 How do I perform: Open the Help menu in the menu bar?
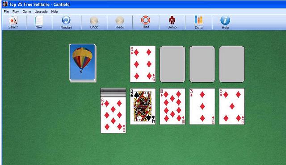coord(55,12)
